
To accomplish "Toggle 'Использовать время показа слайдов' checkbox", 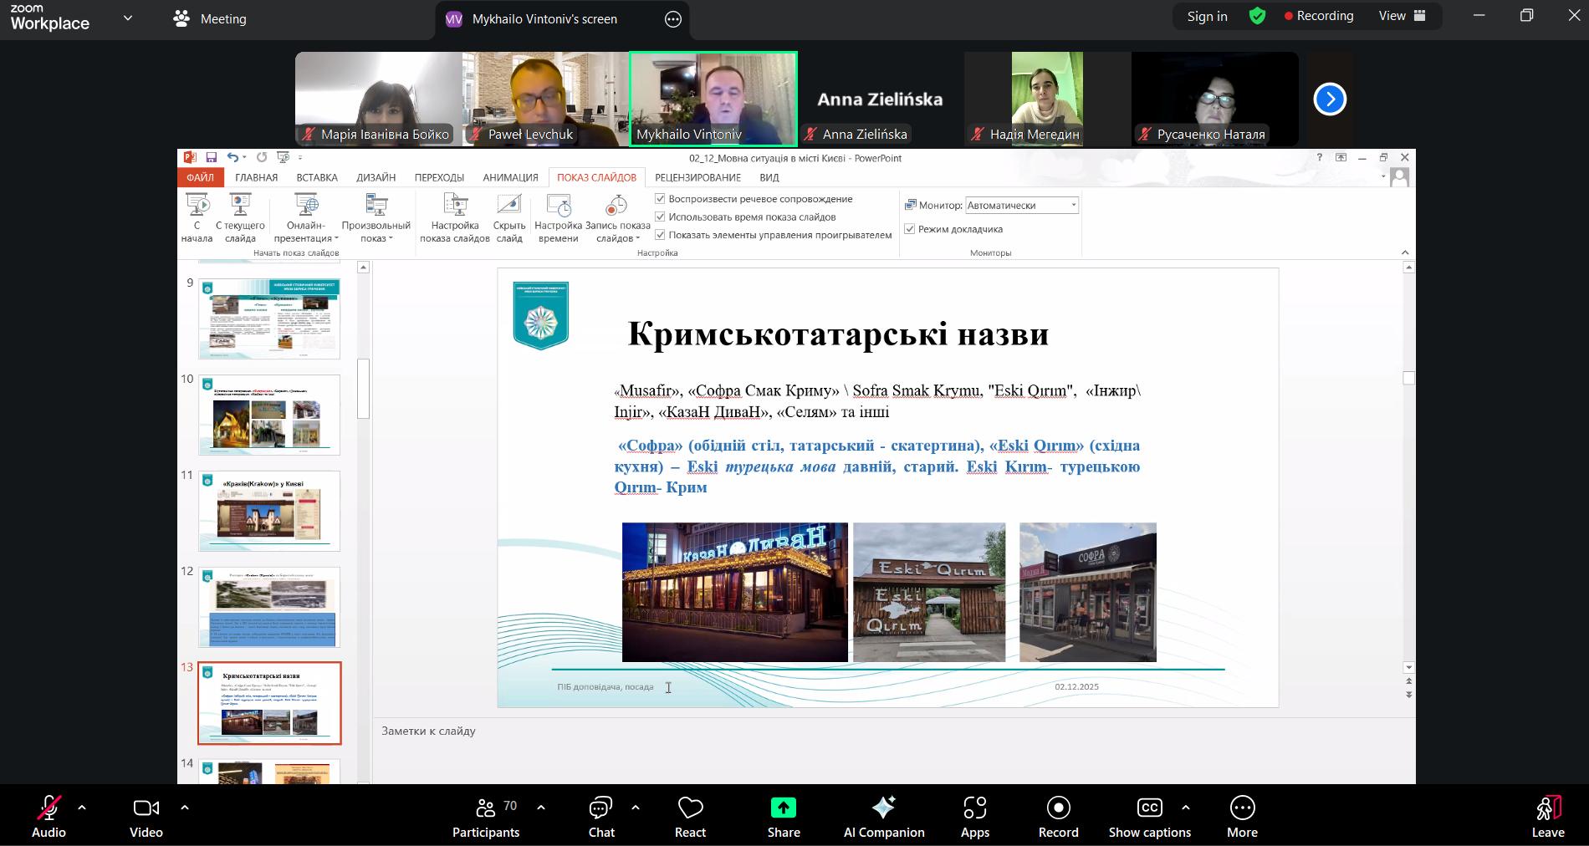I will pos(660,217).
